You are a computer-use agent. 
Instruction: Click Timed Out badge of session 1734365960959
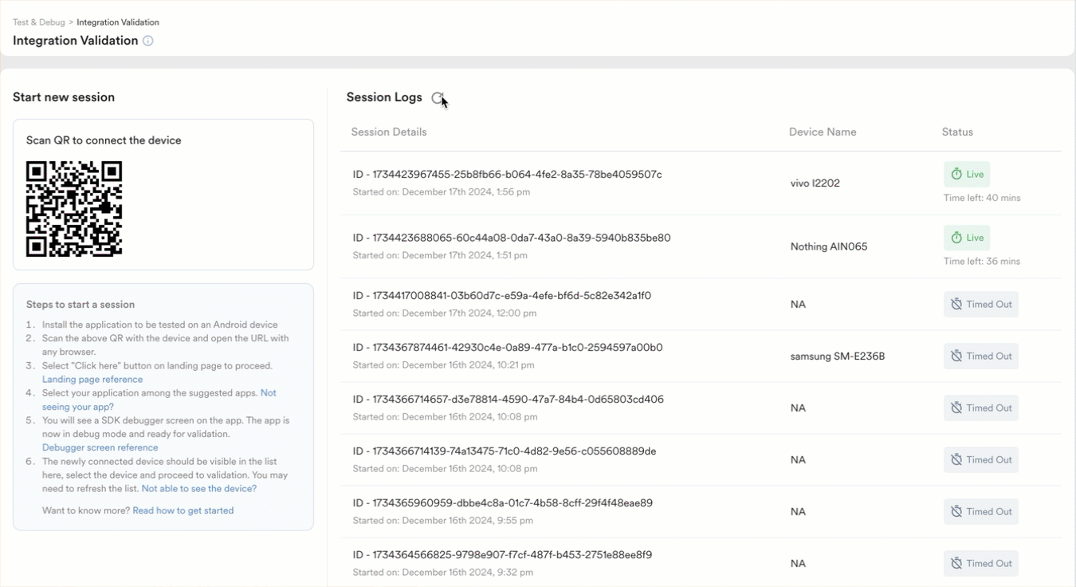tap(981, 511)
